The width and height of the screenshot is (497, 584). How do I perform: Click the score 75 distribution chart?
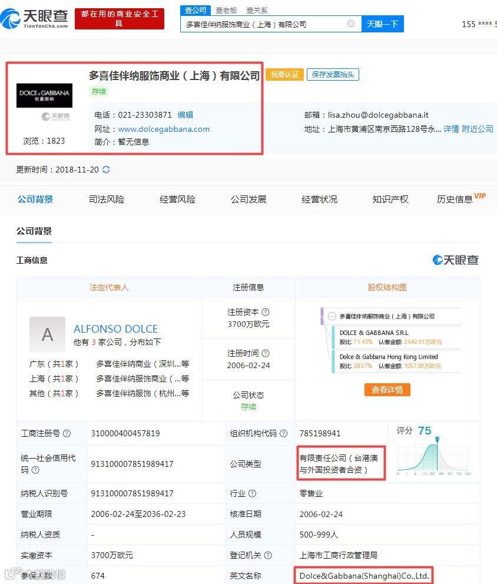(434, 456)
